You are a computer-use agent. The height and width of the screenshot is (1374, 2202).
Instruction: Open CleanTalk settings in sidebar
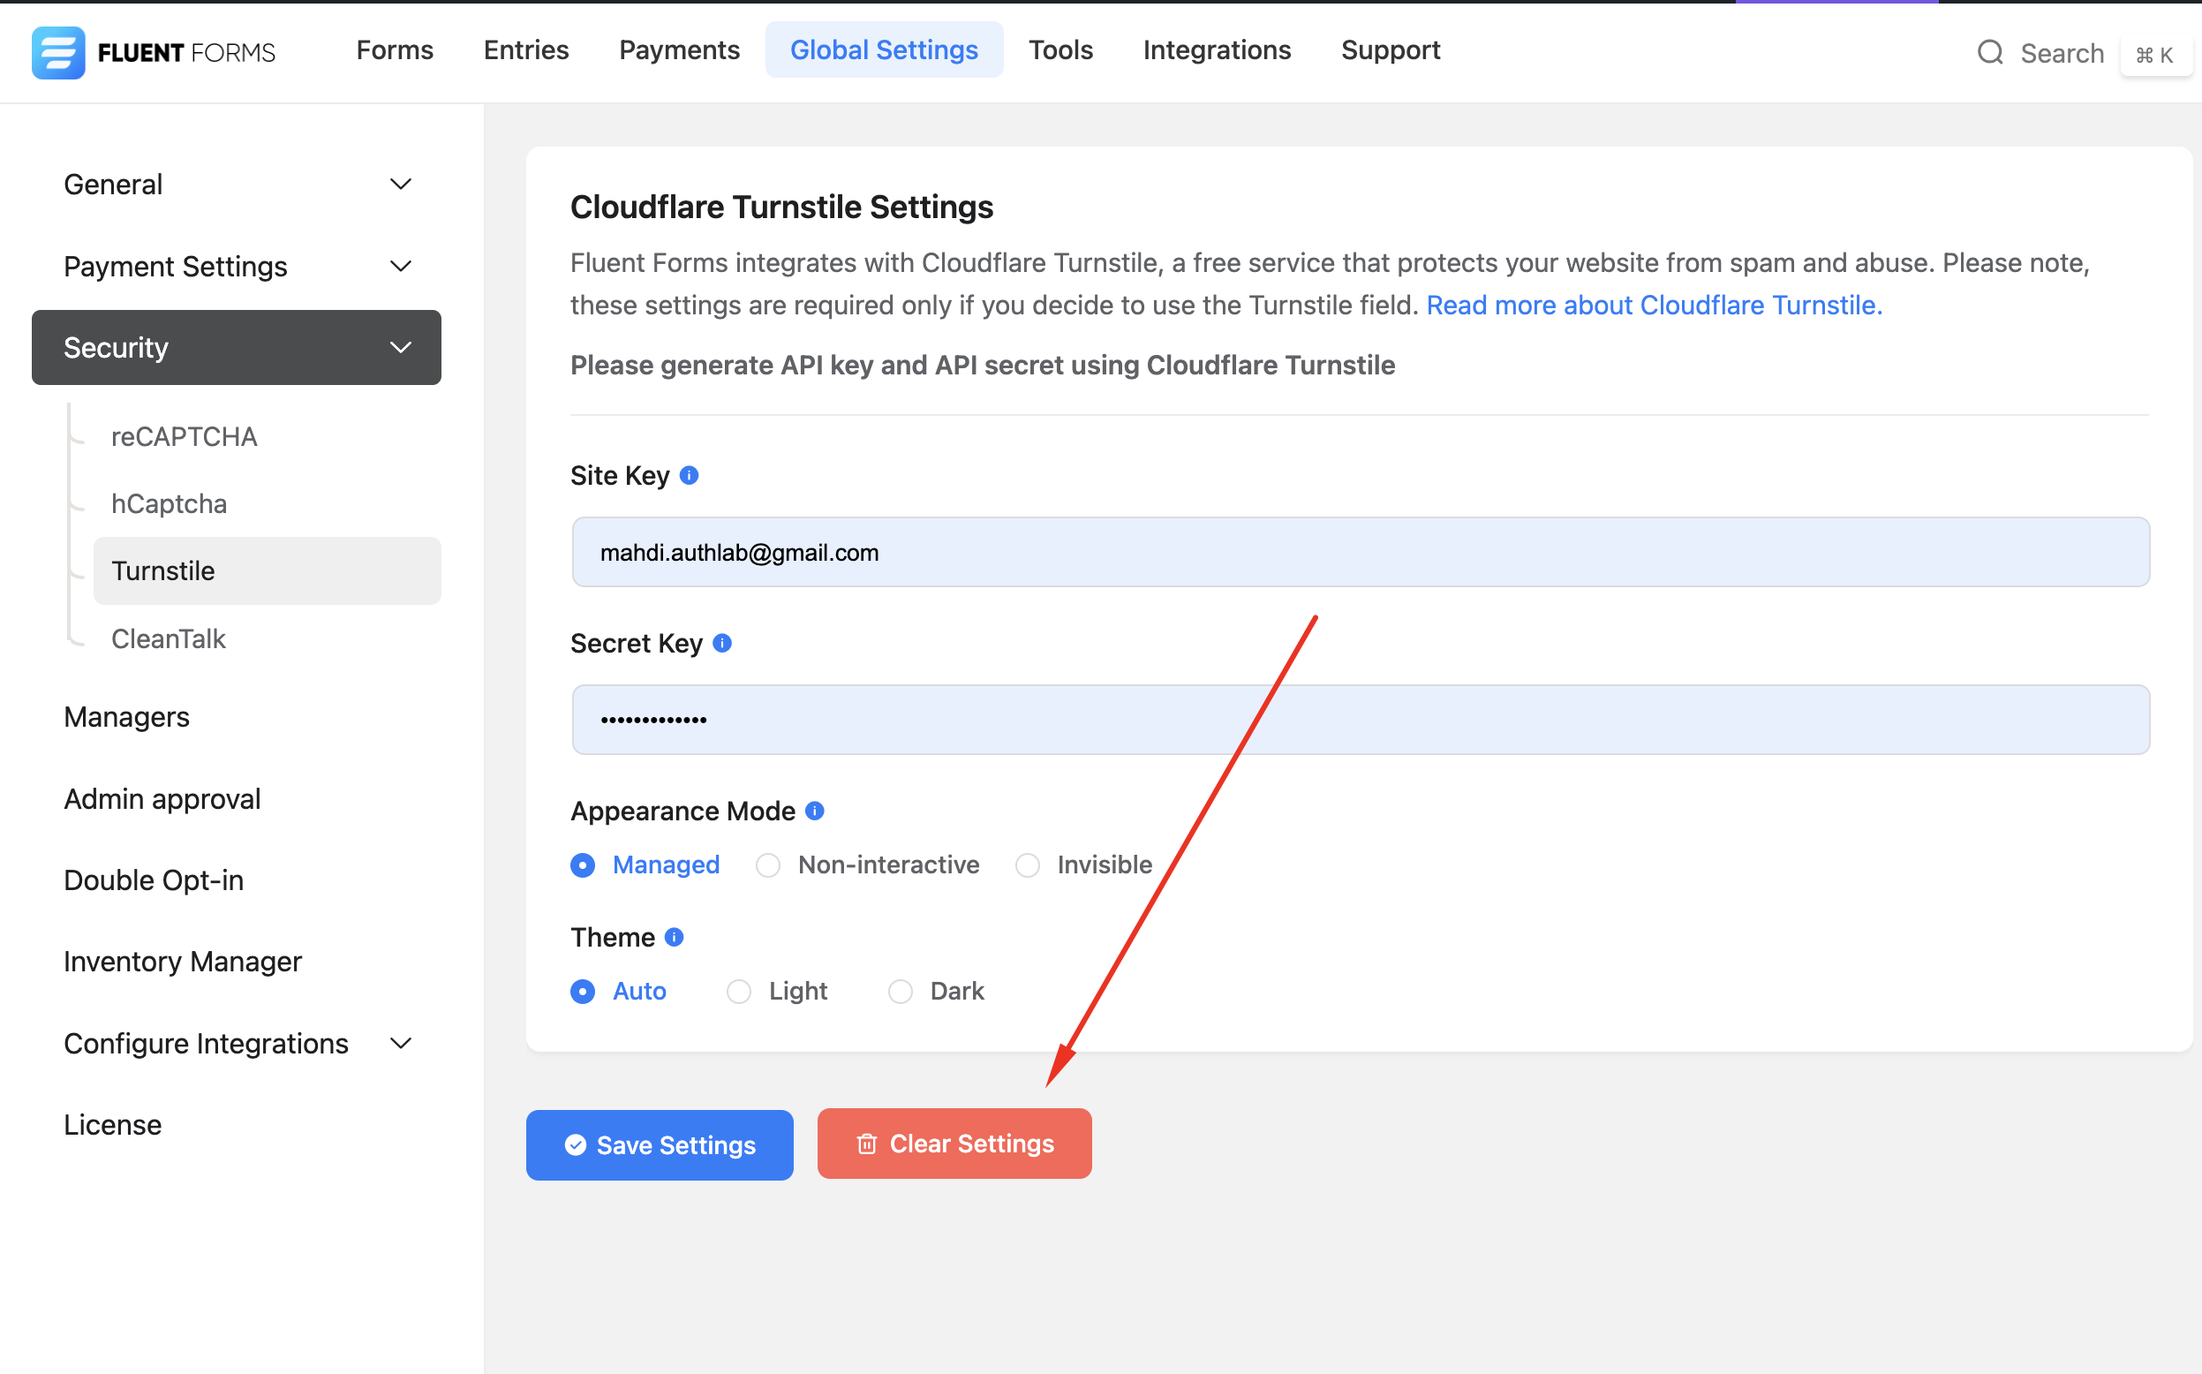pos(168,638)
